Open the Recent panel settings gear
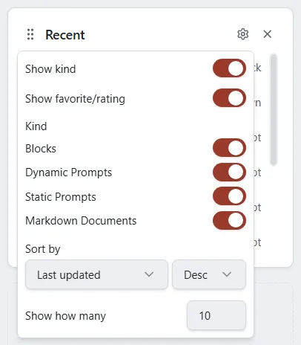301x345 pixels. click(x=242, y=34)
